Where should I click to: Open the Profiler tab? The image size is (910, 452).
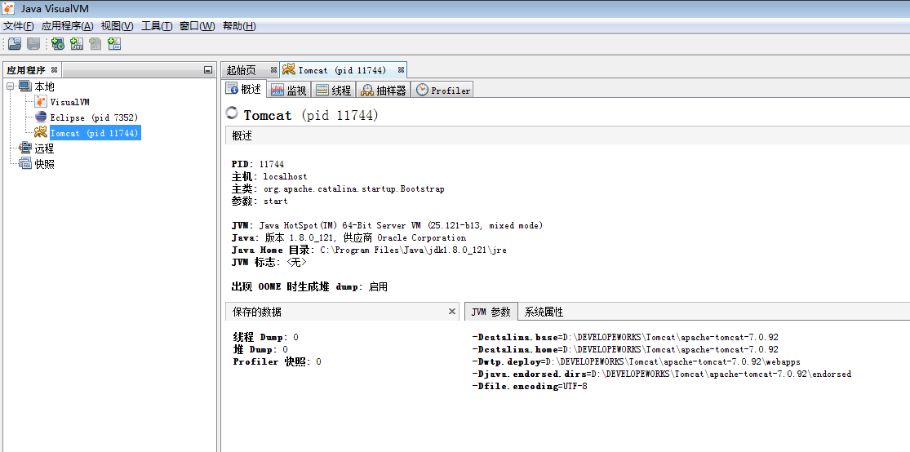(x=442, y=90)
